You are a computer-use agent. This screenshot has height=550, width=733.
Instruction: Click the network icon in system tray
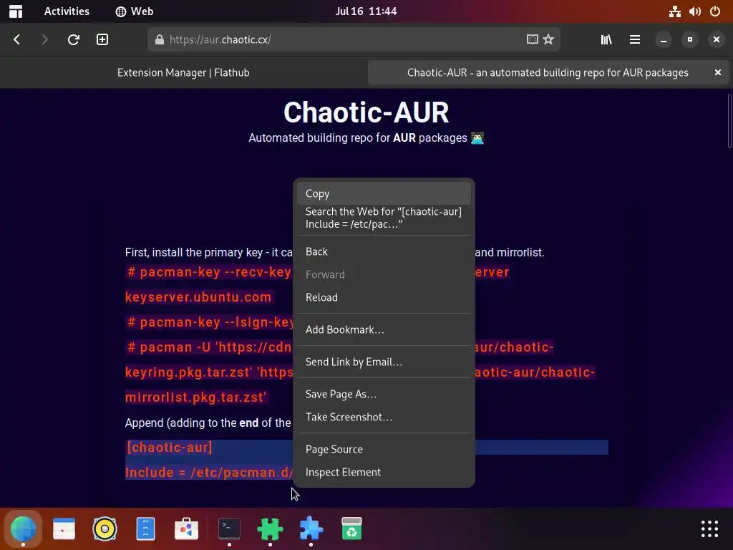point(674,11)
